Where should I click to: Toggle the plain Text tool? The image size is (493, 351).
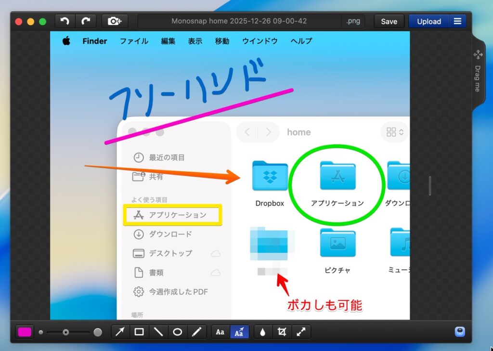click(220, 332)
